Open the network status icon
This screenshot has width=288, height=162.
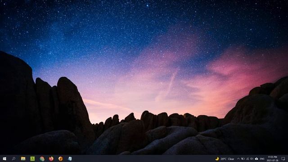click(247, 159)
